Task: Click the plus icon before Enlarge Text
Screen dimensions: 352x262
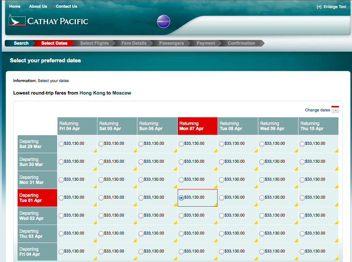Action: point(319,7)
